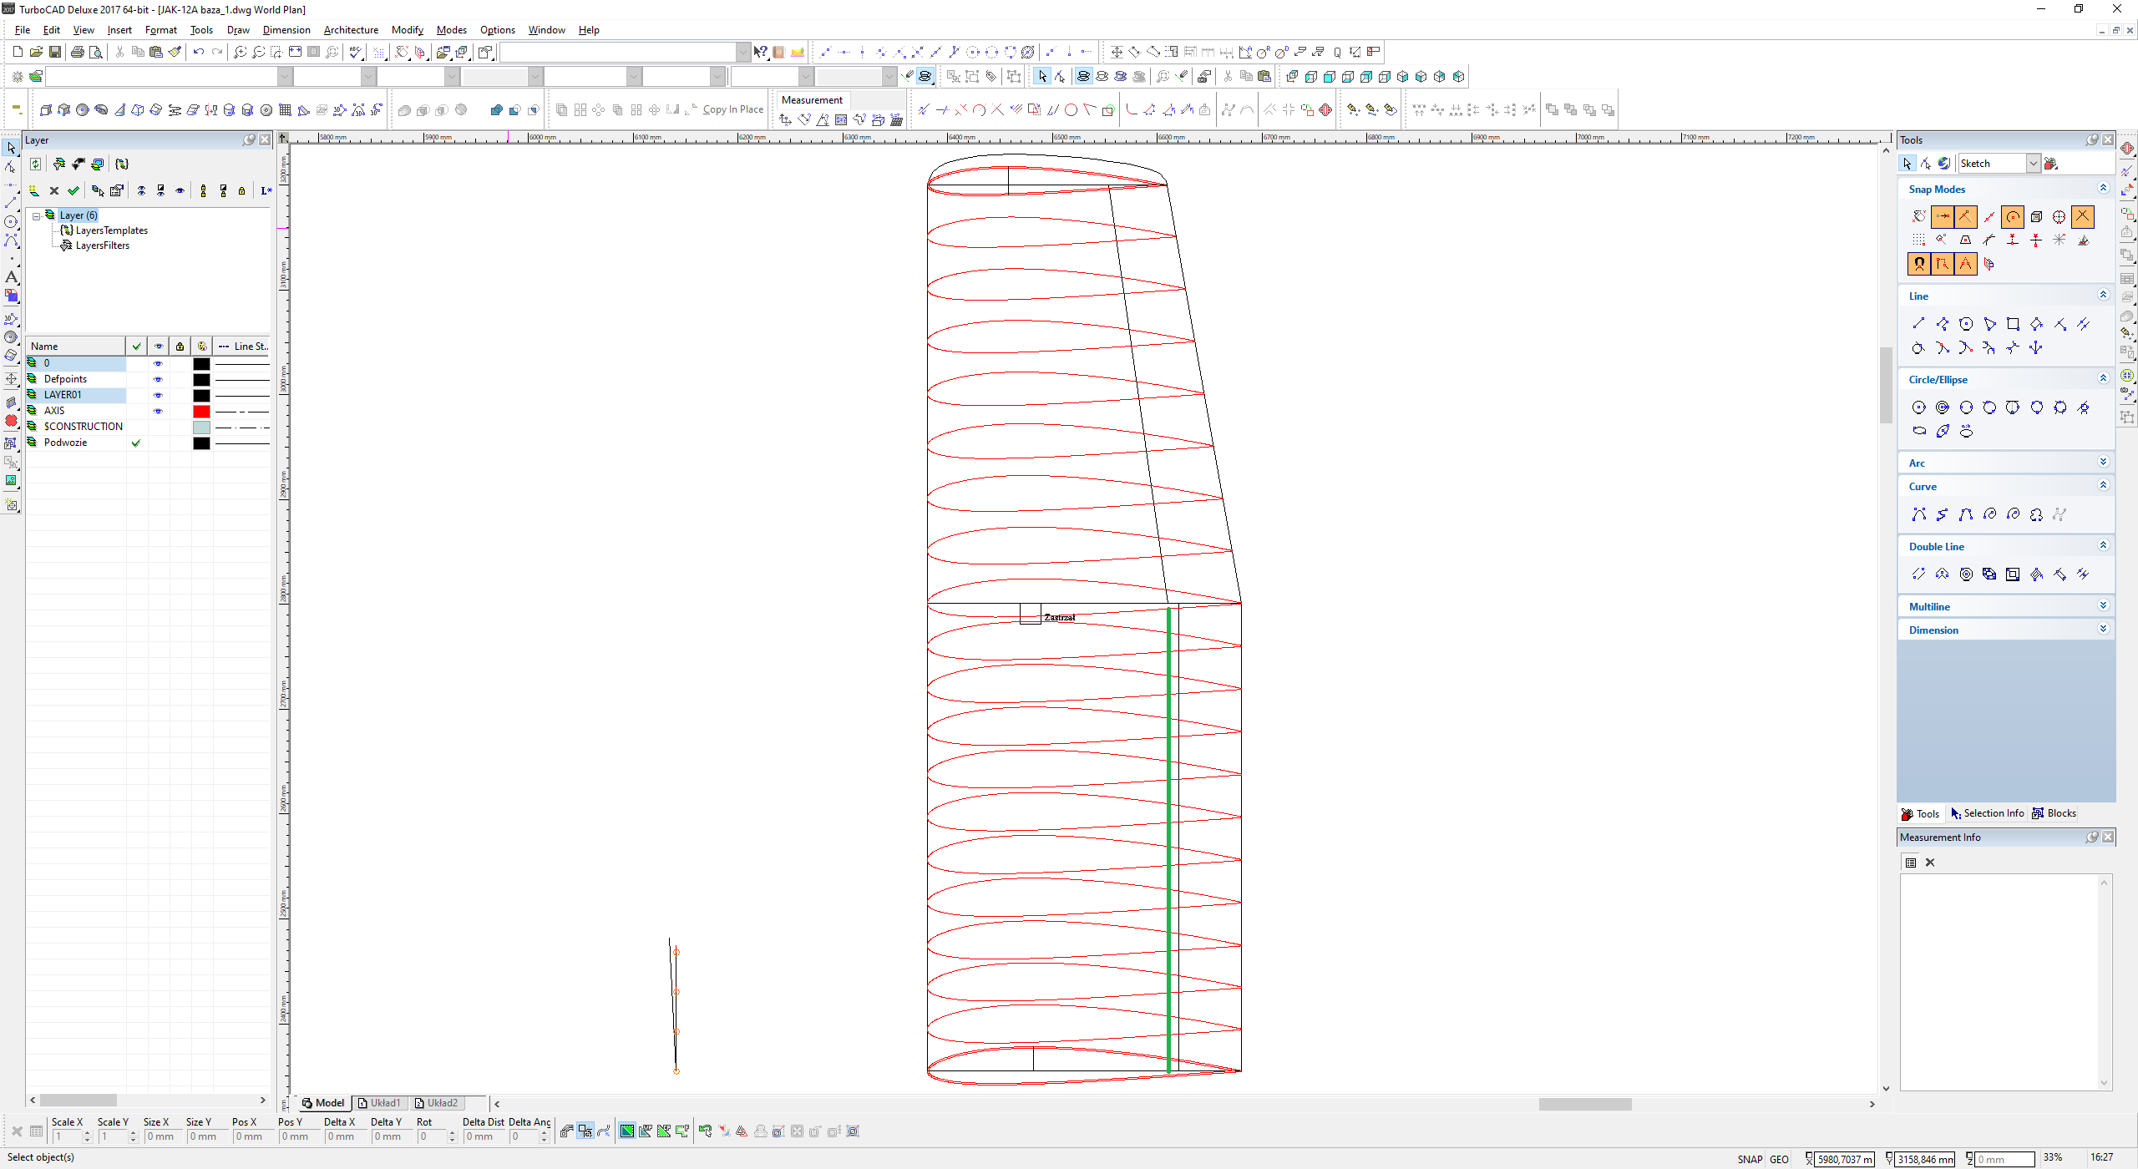Click the Box 3D primitive icon
The image size is (2138, 1169).
tap(46, 110)
